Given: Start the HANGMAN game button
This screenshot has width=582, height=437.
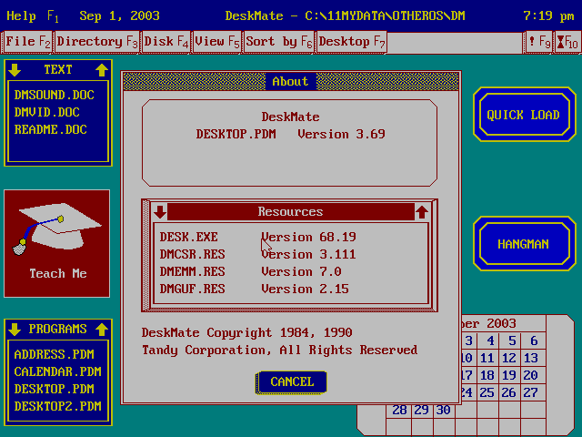Looking at the screenshot, I should [523, 245].
